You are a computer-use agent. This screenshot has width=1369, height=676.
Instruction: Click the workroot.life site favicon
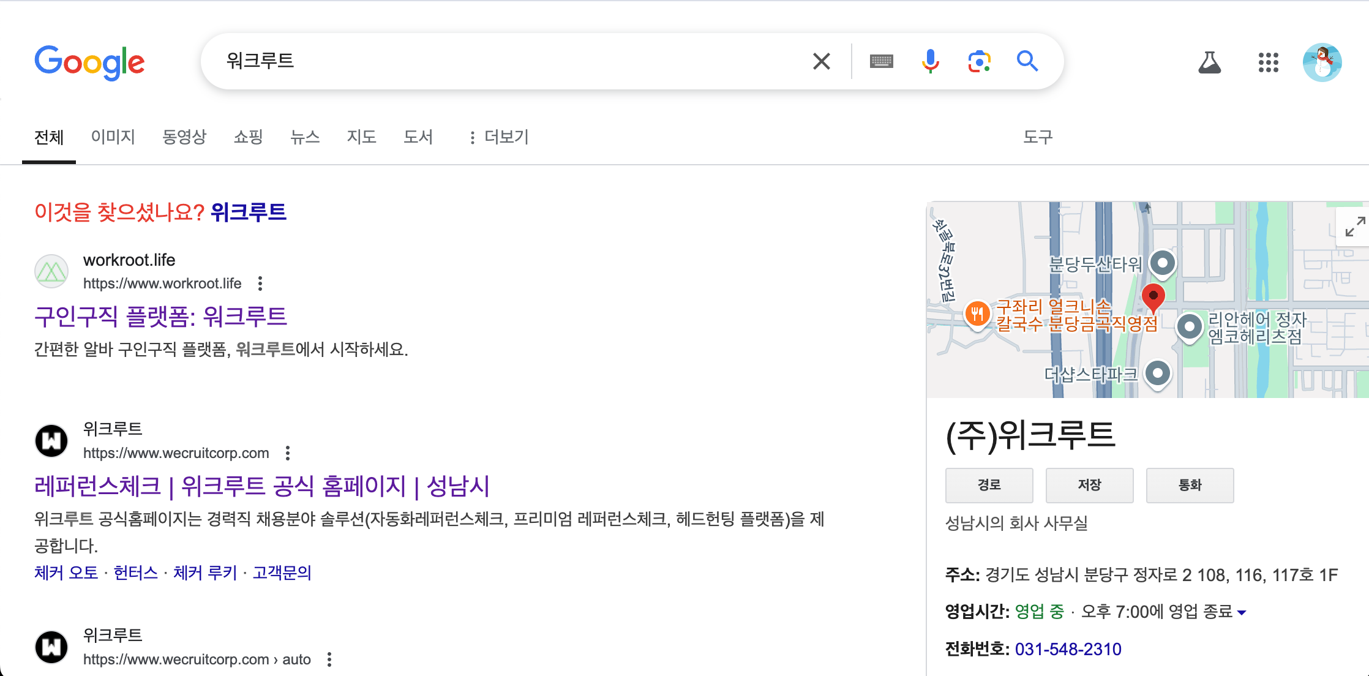(51, 271)
